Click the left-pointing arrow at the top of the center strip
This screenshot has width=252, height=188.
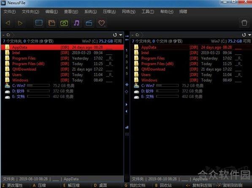pos(127,39)
